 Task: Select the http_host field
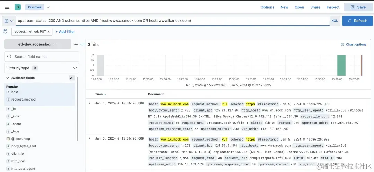(18, 161)
